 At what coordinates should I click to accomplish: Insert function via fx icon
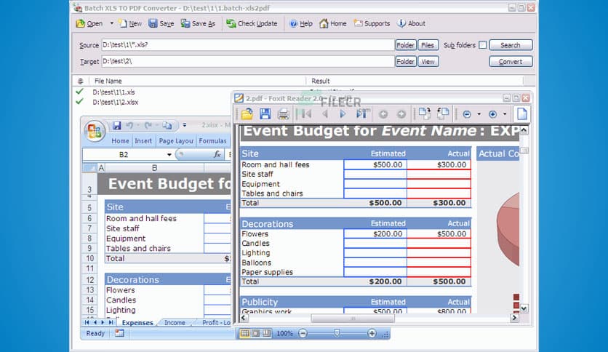[x=217, y=155]
